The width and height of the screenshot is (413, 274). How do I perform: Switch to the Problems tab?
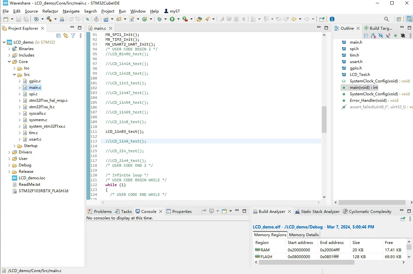point(100,211)
